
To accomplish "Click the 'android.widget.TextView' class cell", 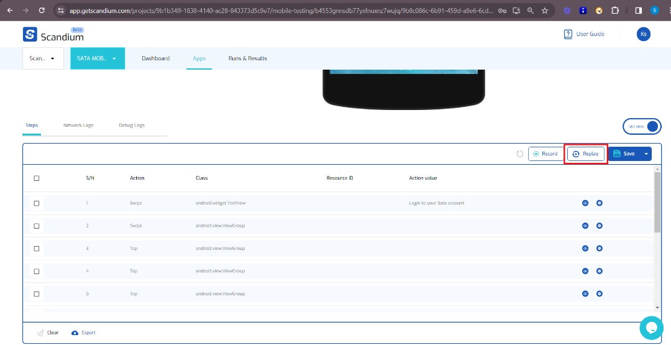I will click(221, 203).
